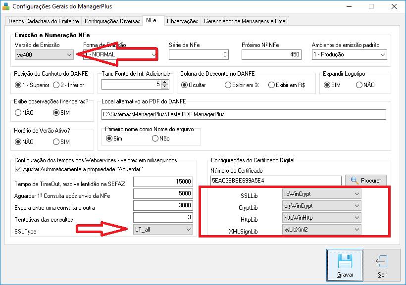Open Gerenciador de Mensagens e Email tab

[x=246, y=21]
